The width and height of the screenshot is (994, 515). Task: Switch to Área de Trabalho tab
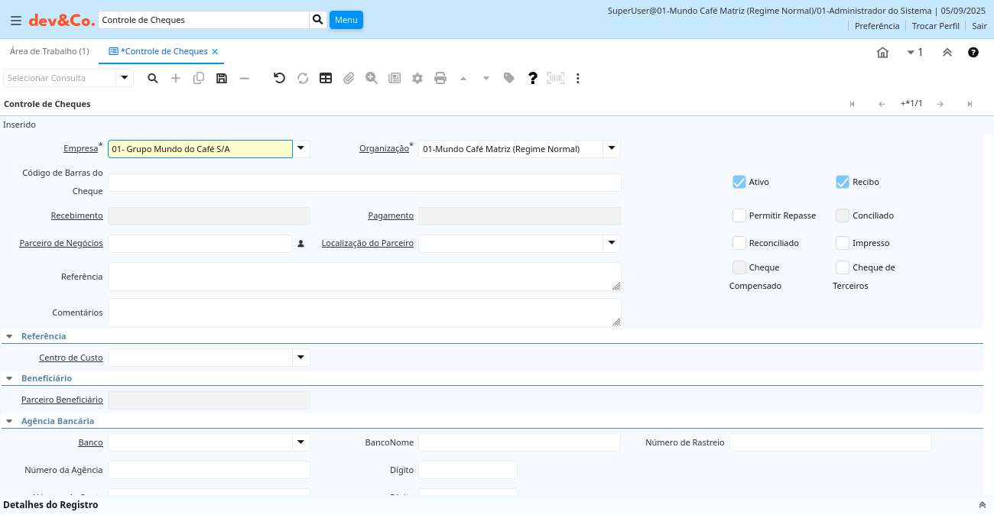click(49, 51)
